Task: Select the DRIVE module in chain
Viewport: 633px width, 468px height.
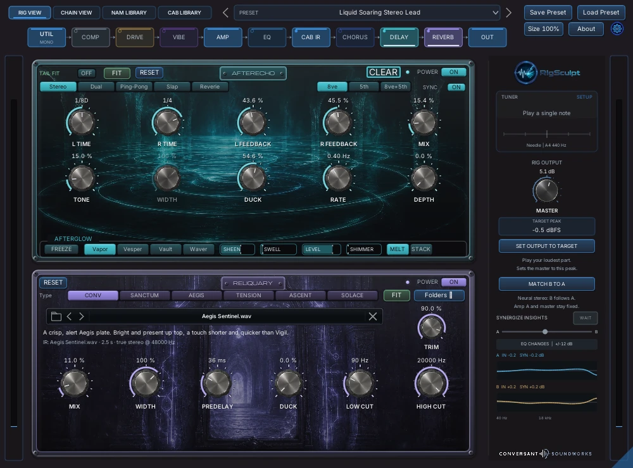Action: [134, 37]
